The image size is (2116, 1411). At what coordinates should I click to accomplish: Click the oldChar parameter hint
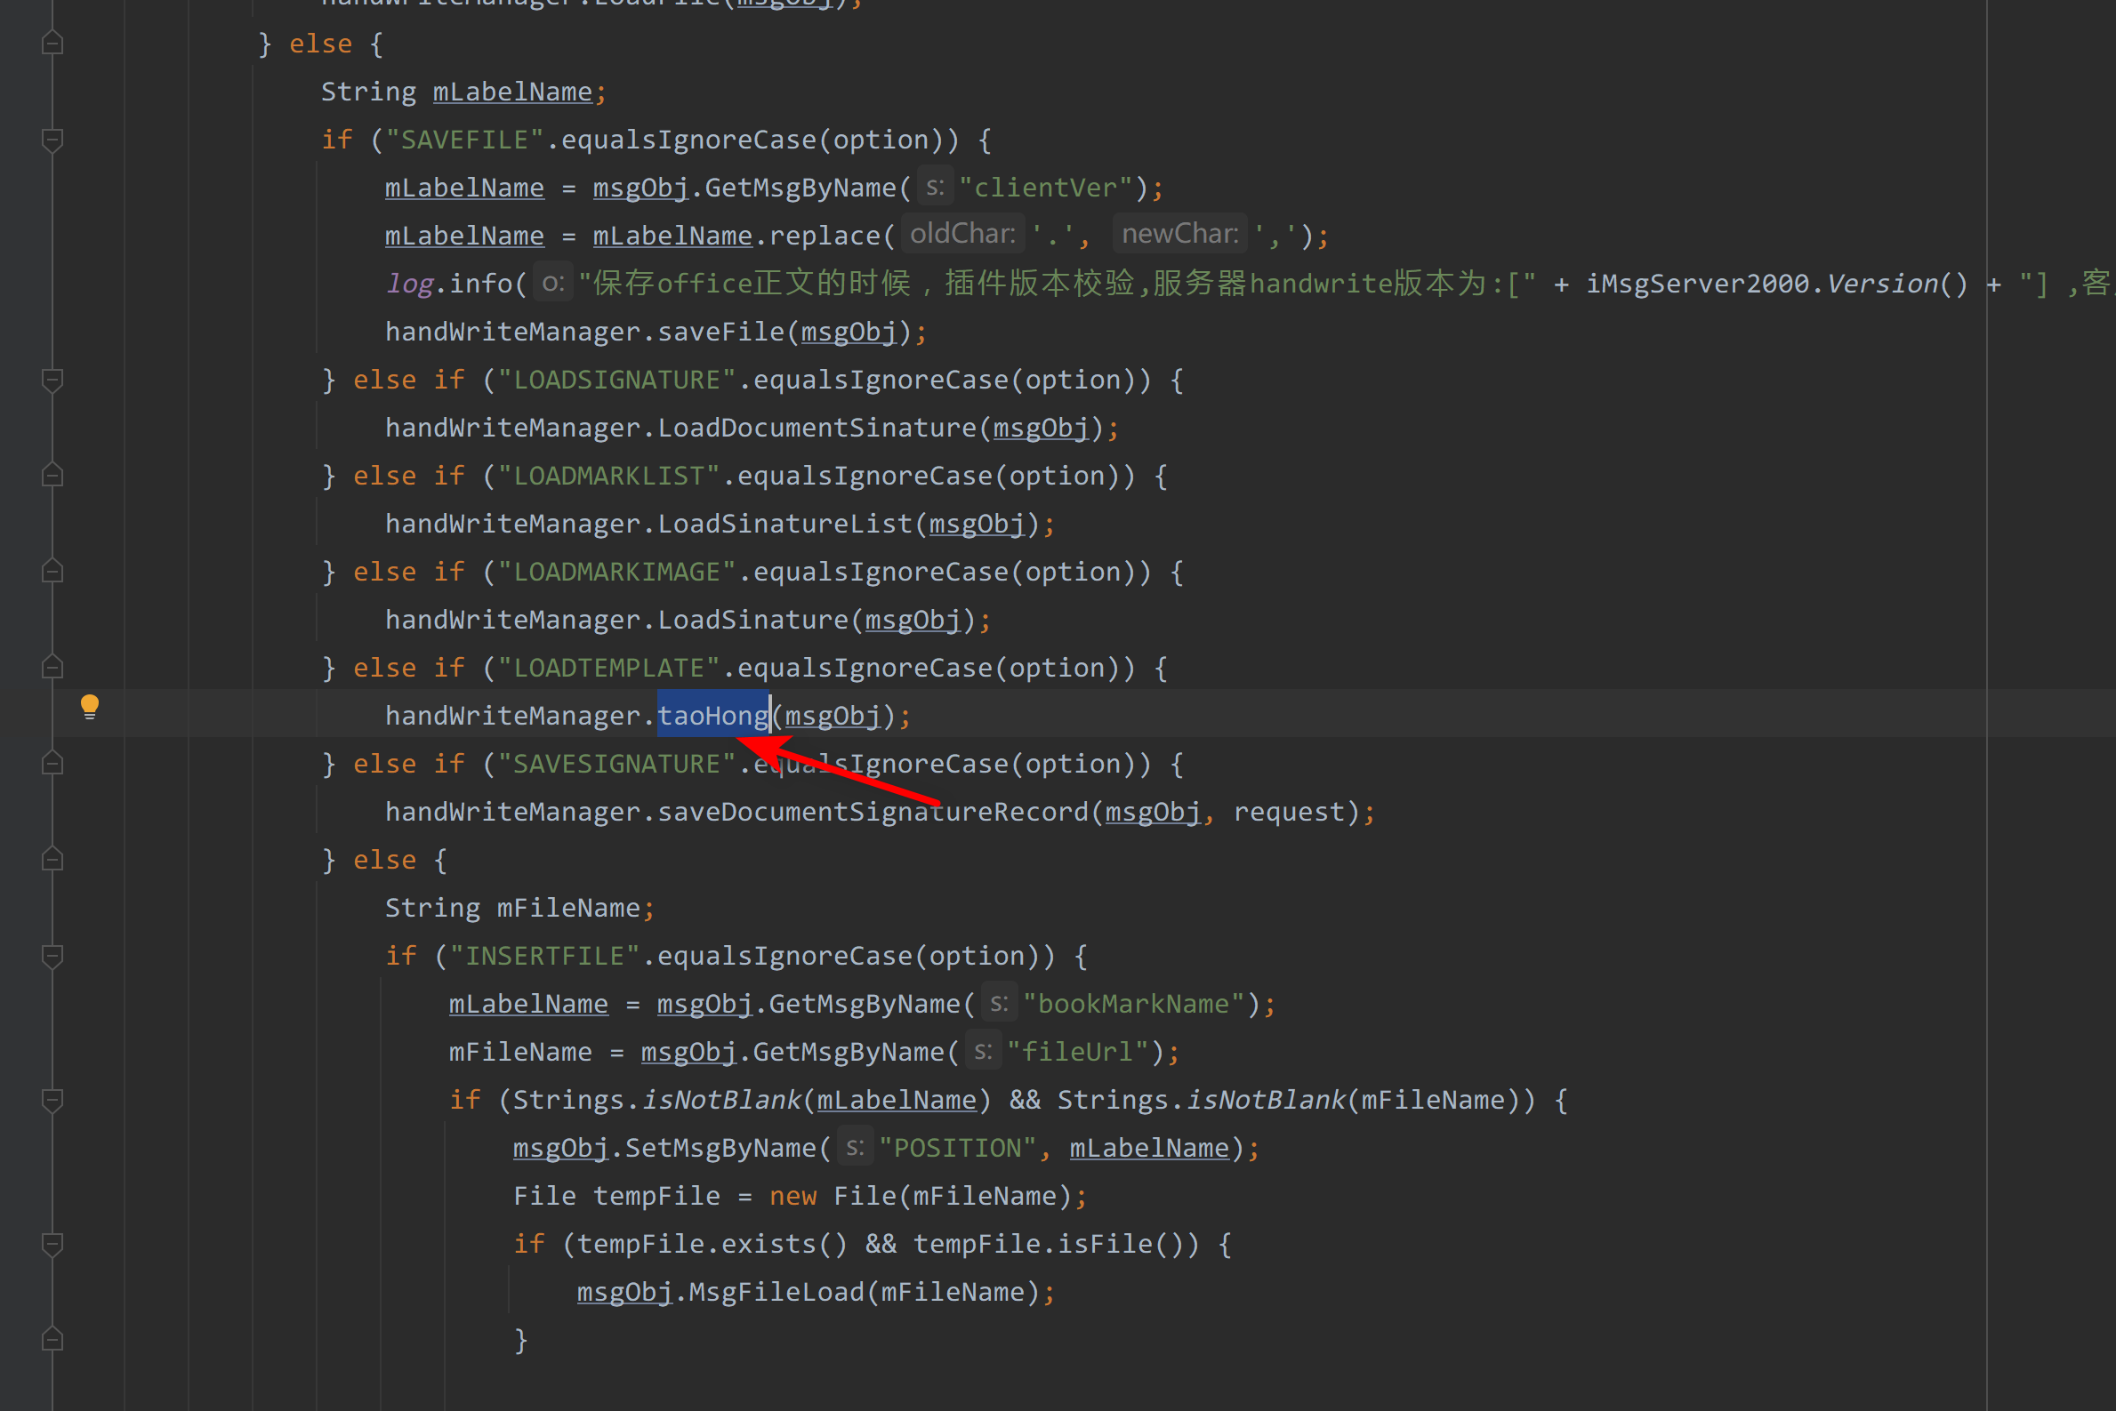[x=961, y=235]
